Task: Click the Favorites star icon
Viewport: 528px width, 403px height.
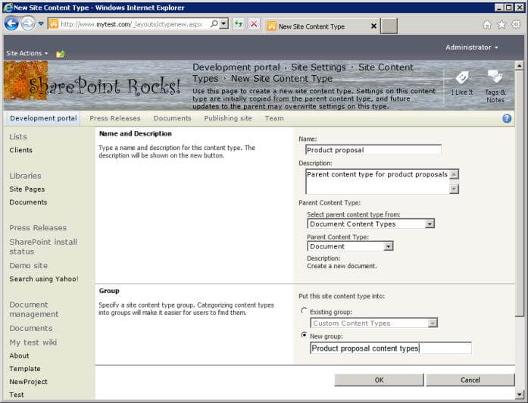Action: tap(501, 24)
